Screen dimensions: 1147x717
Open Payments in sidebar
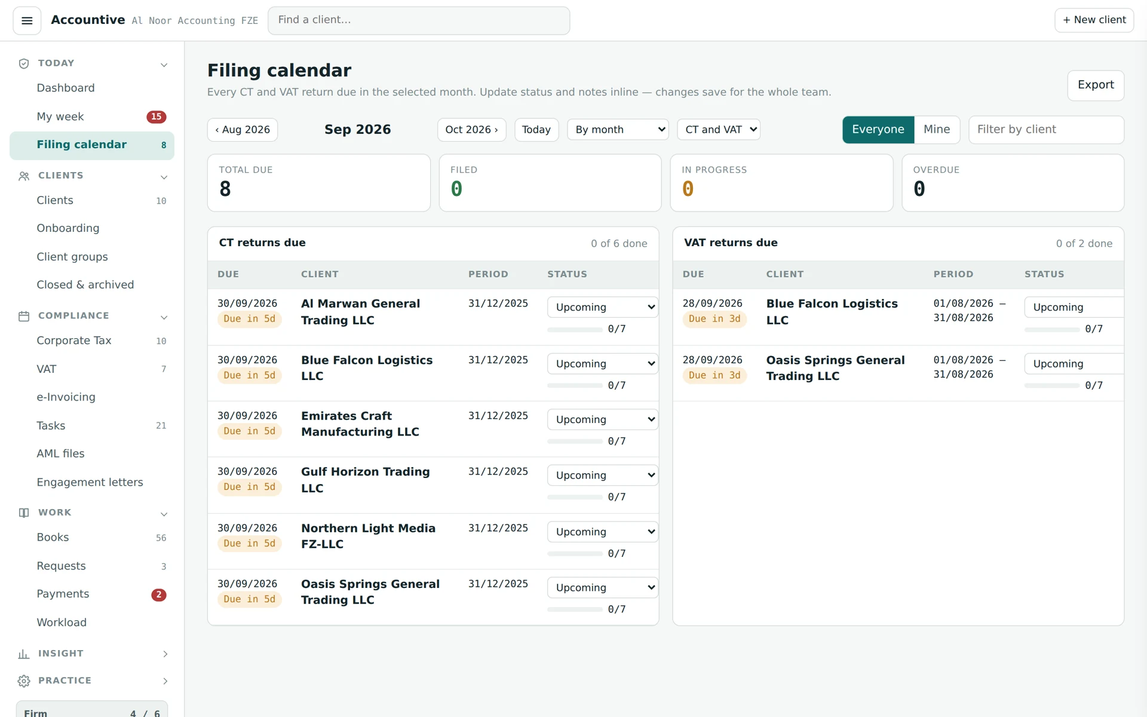pos(92,594)
